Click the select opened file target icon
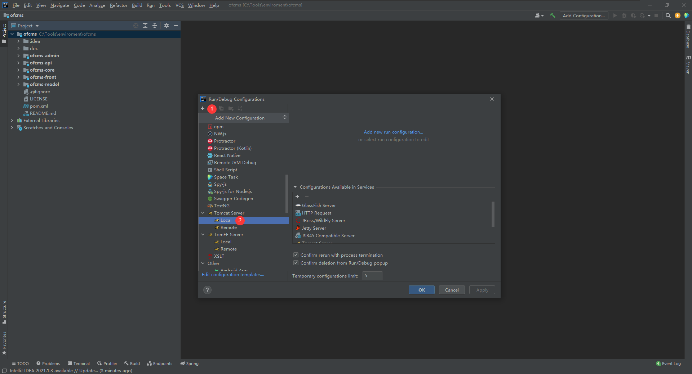This screenshot has height=374, width=692. point(136,26)
